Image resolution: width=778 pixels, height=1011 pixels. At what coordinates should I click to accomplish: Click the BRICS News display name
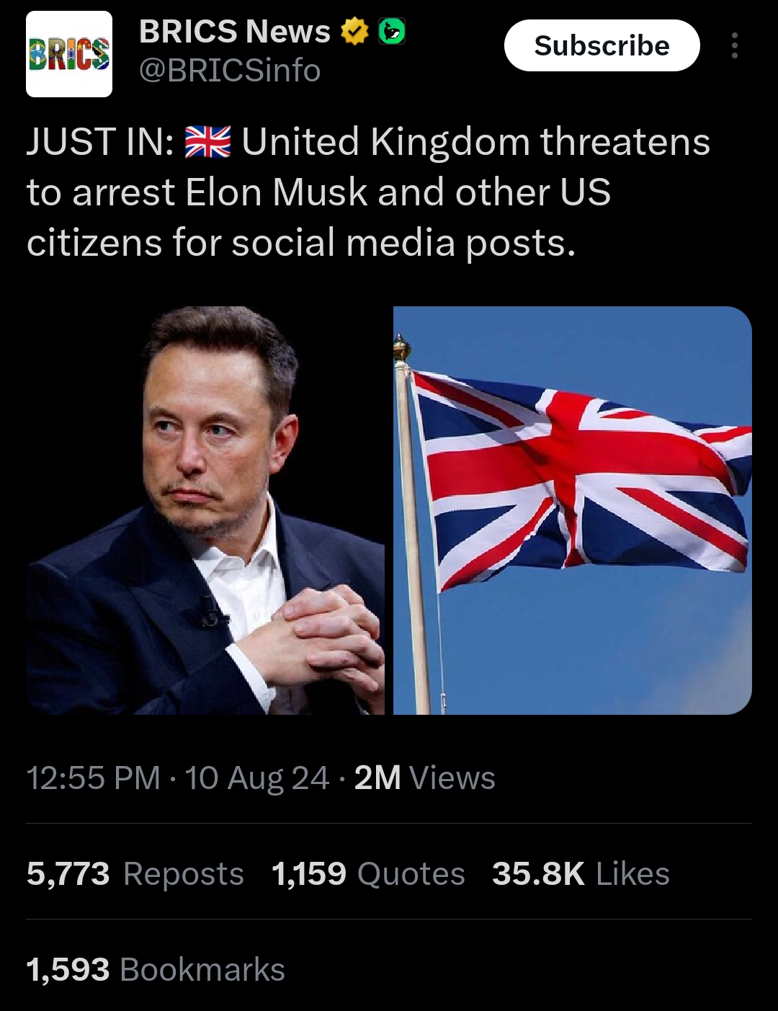coord(234,32)
